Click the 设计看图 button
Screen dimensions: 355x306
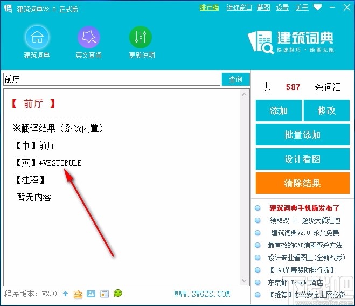click(303, 159)
